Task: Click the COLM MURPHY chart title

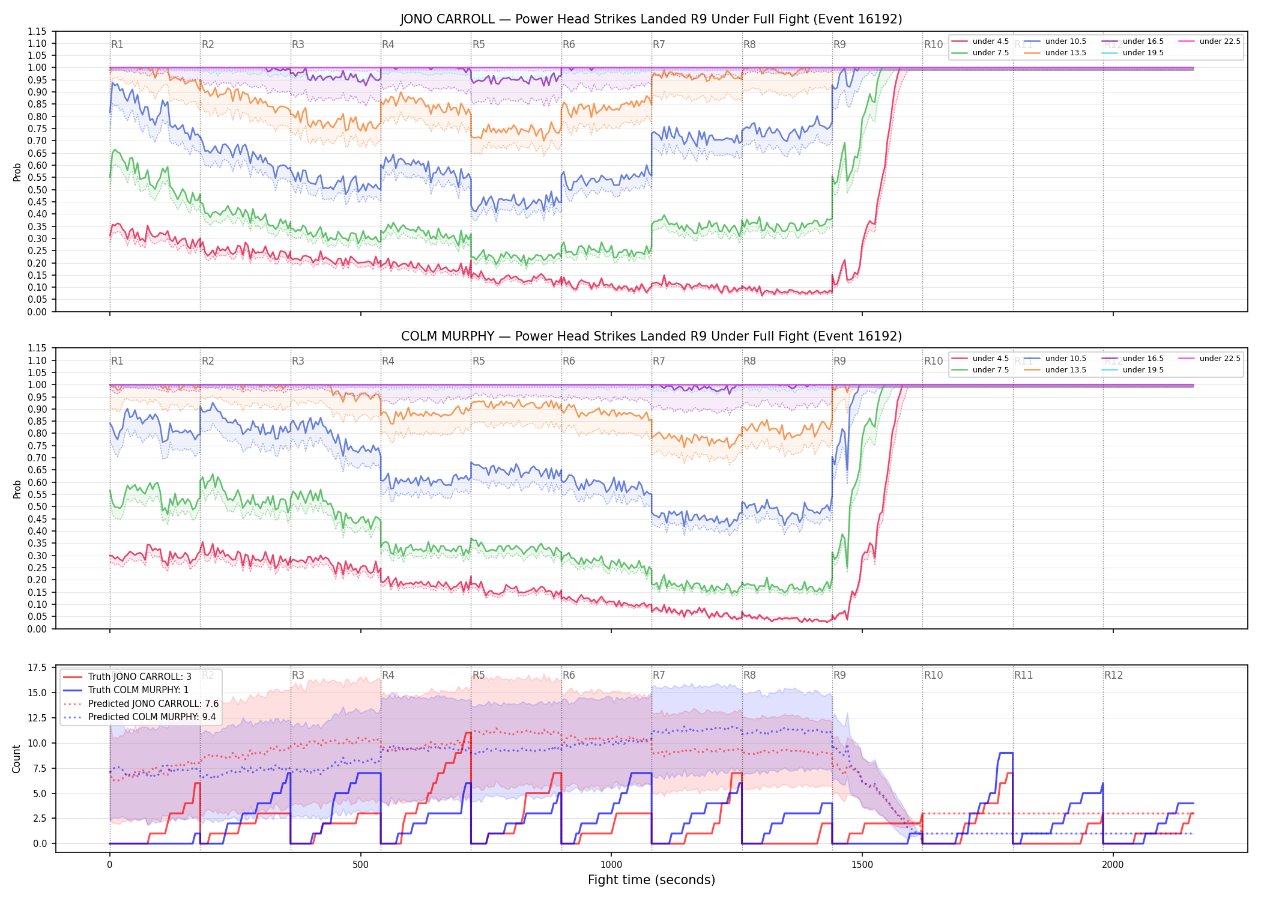Action: coord(651,336)
